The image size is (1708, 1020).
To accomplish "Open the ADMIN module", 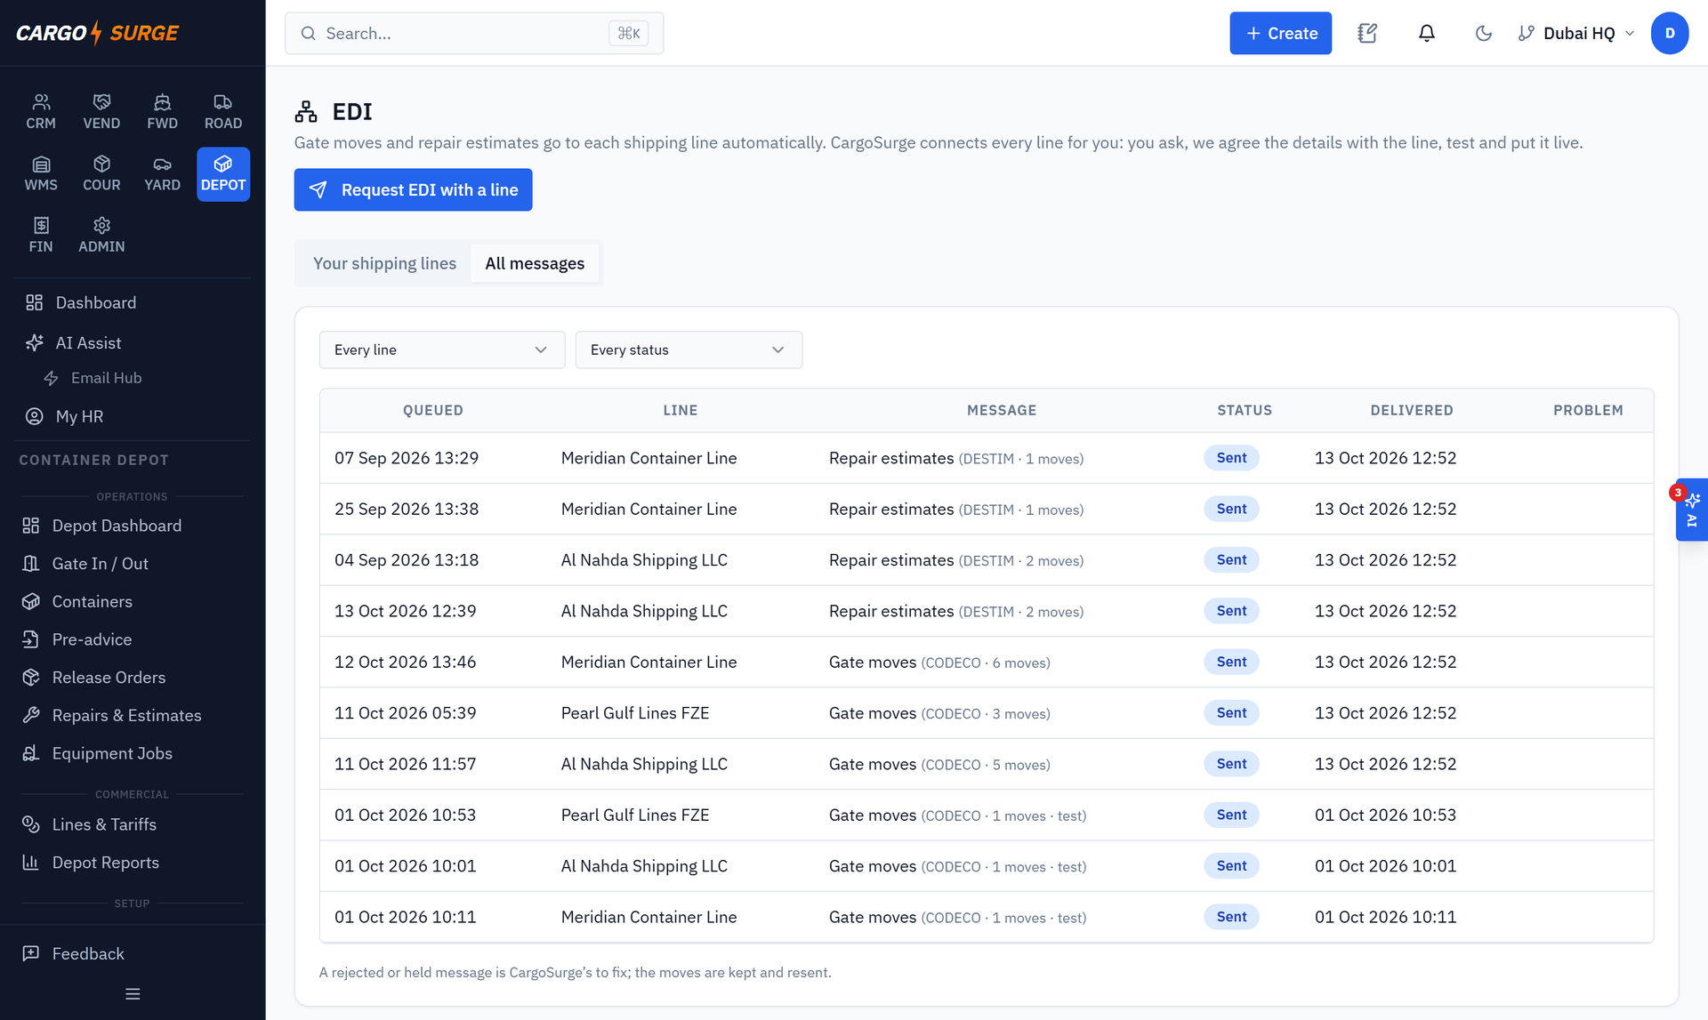I will coord(101,236).
